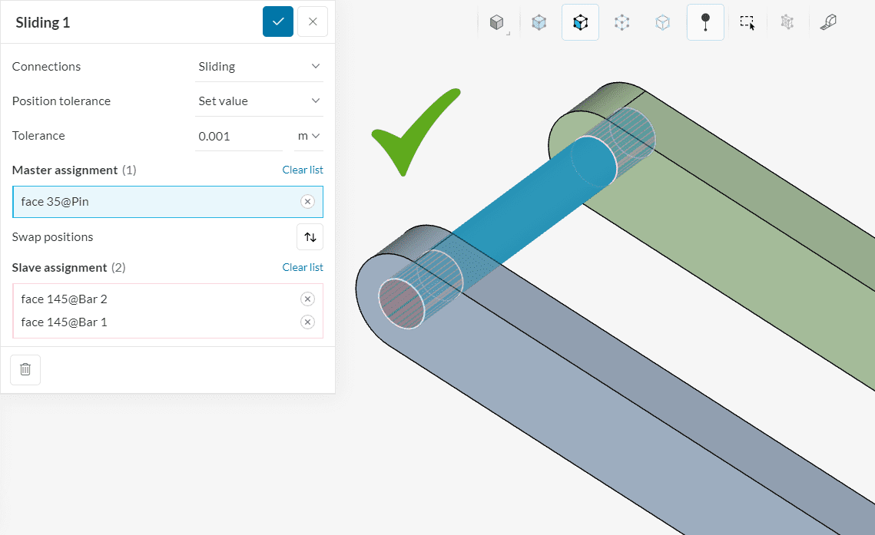Confirm Sliding 1 with the checkmark button
Viewport: 875px width, 535px height.
pos(277,21)
